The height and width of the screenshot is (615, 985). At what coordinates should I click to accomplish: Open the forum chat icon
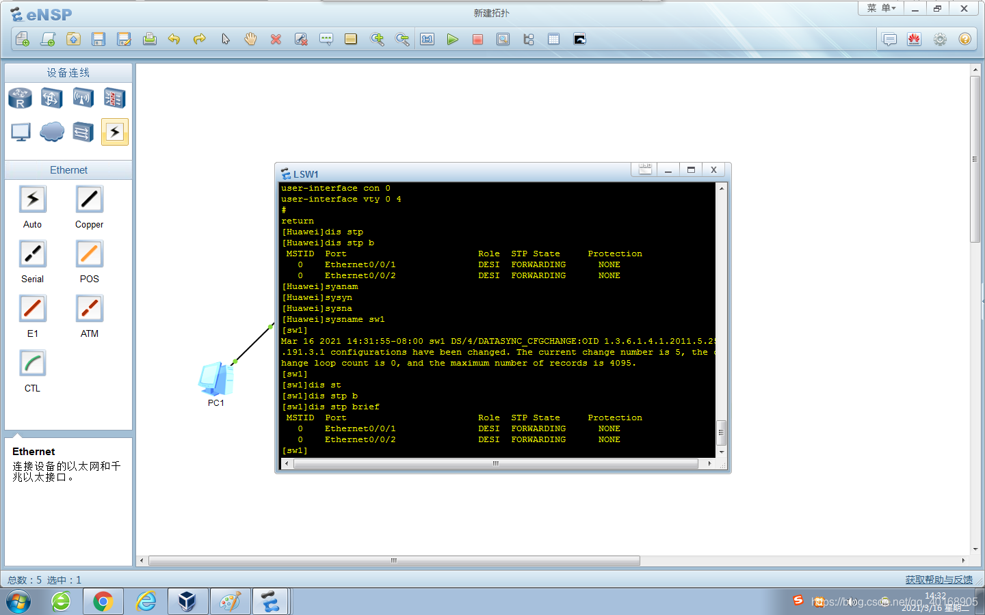coord(889,39)
